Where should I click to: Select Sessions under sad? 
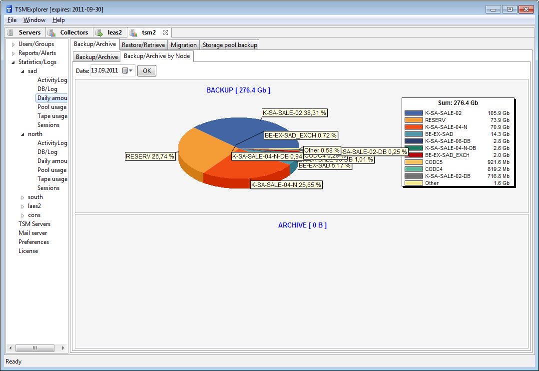tap(48, 125)
